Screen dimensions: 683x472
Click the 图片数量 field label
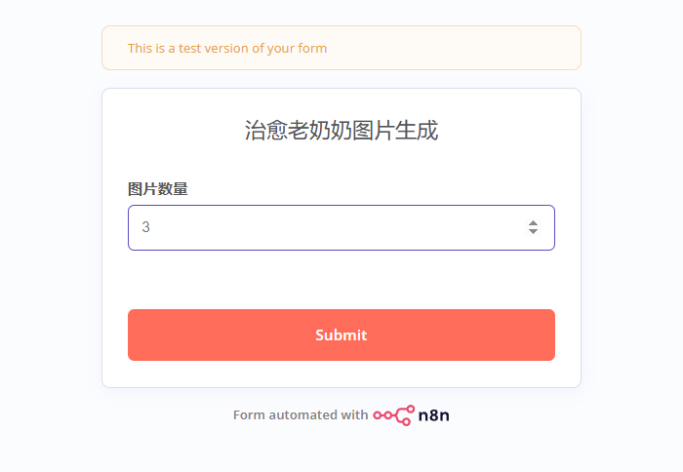click(x=158, y=188)
